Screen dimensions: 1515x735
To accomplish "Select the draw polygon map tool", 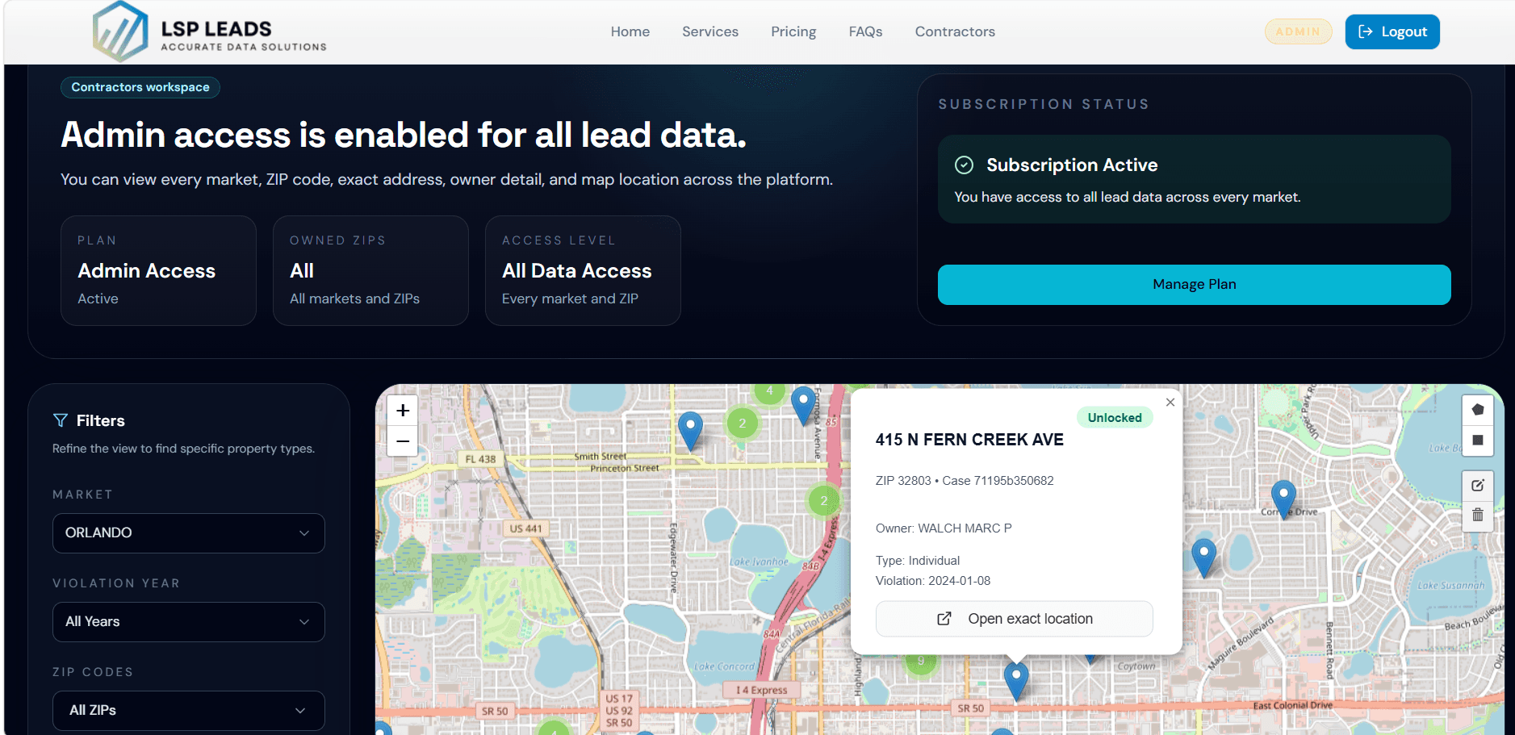I will pyautogui.click(x=1478, y=410).
